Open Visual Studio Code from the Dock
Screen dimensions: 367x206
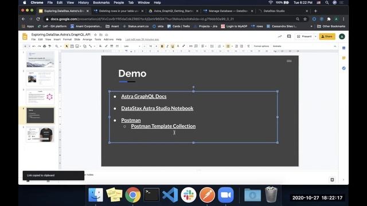tap(170, 195)
